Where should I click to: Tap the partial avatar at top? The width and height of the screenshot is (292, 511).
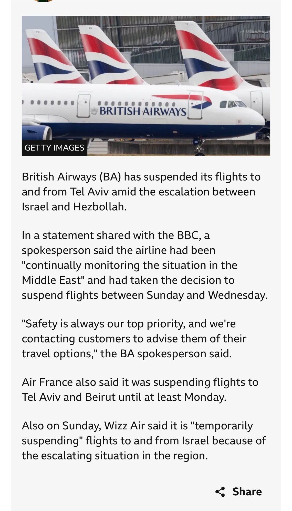coord(44,1)
